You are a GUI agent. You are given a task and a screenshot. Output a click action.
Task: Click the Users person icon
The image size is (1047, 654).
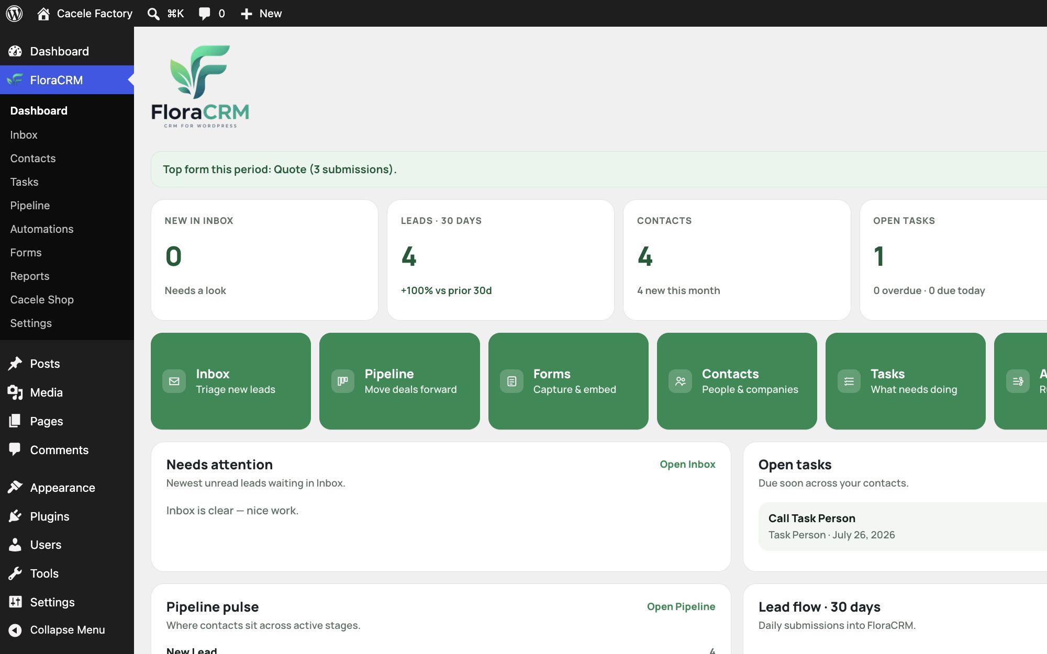click(15, 545)
